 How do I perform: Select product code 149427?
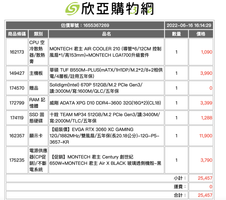pos(17,73)
